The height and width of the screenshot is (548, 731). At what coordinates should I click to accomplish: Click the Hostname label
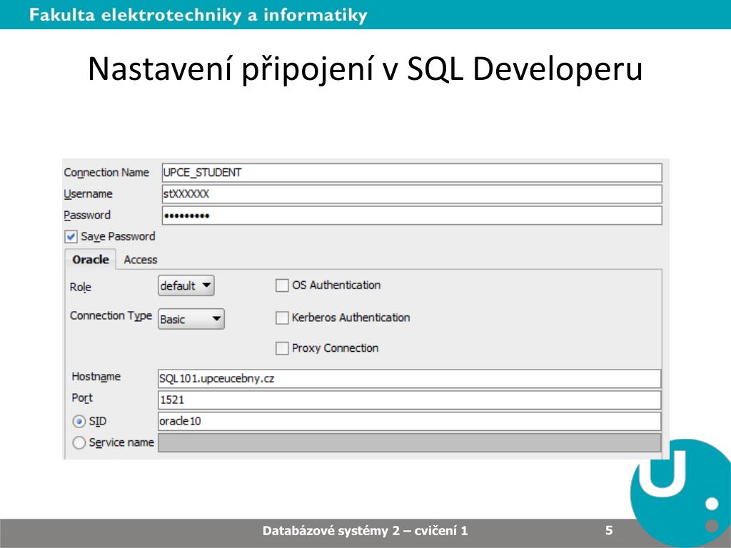[x=96, y=377]
